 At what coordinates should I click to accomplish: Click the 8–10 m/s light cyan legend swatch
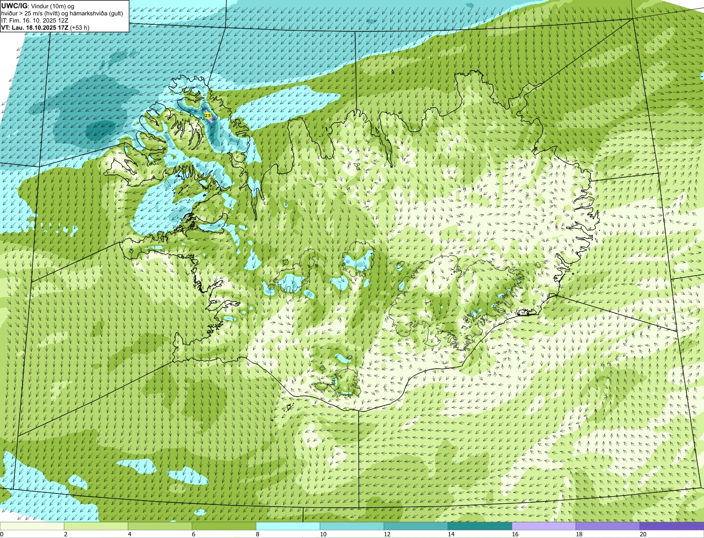(288, 526)
